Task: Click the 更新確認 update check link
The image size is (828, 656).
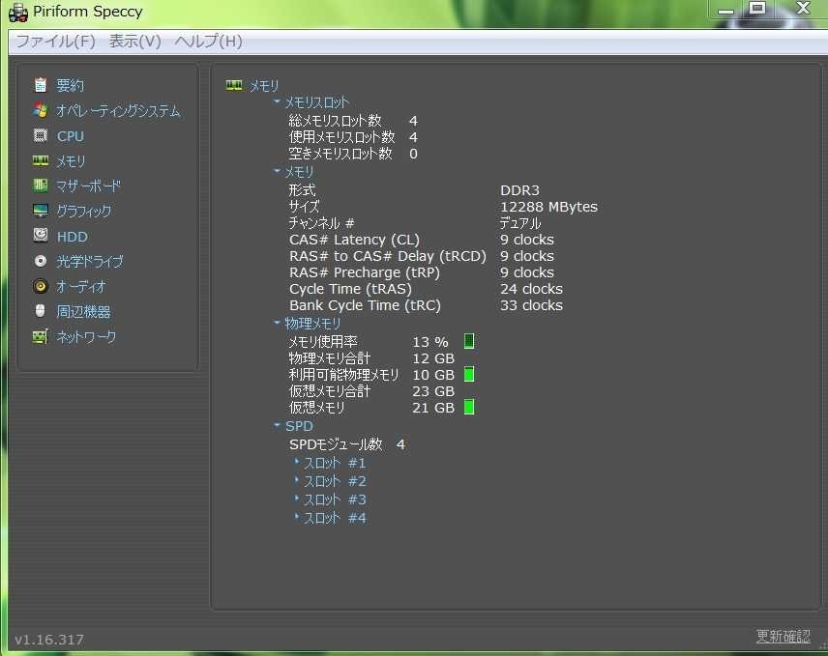Action: pyautogui.click(x=783, y=637)
